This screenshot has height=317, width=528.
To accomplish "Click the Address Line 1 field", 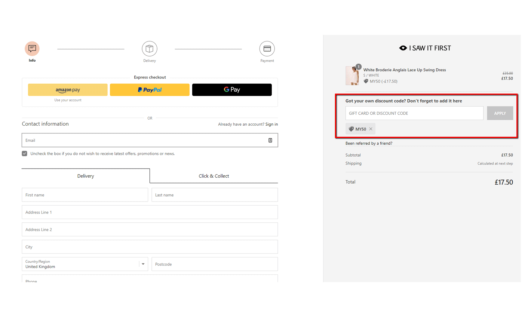I will (x=150, y=212).
